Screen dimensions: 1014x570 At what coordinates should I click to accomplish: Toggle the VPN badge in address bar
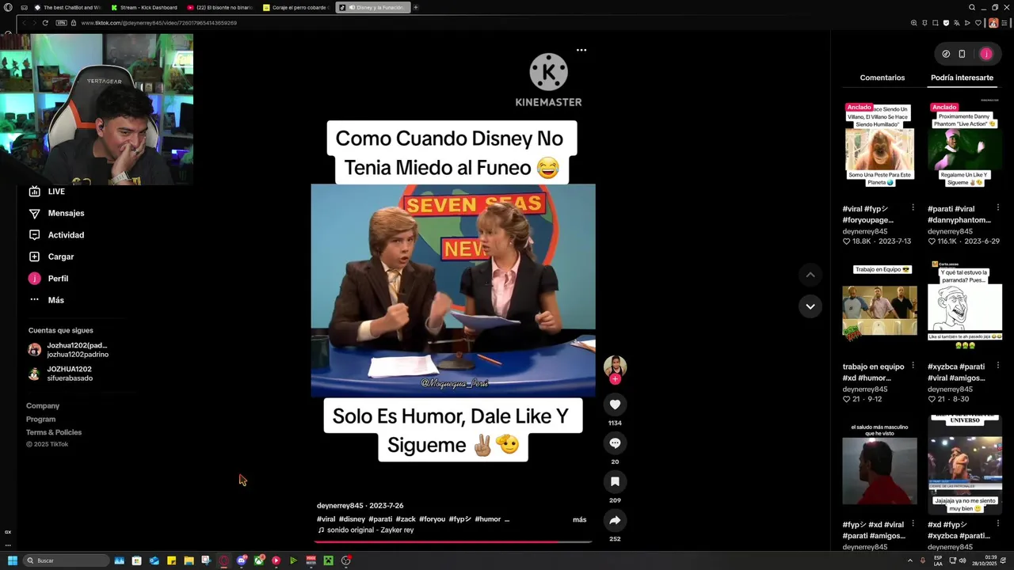61,23
